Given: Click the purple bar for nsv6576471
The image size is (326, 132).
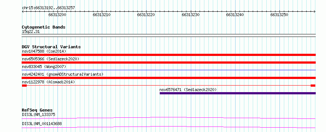Looking at the screenshot, I should [x=238, y=93].
